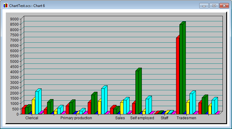Click the 0 value on the Y axis
This screenshot has width=232, height=129.
point(17,114)
